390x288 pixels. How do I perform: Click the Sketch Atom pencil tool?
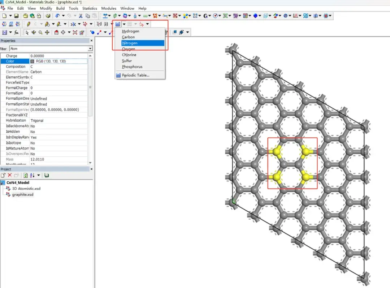pos(29,24)
